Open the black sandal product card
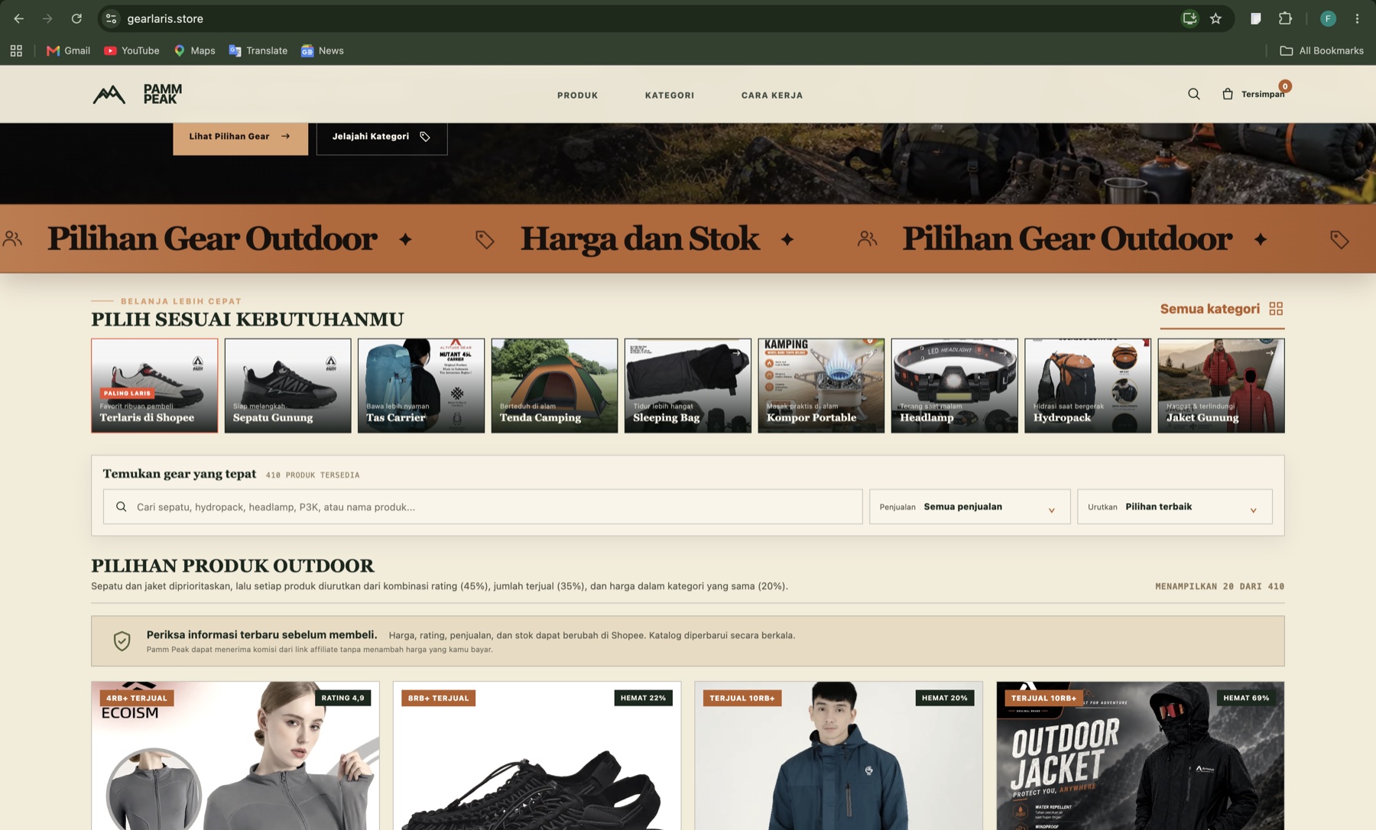The width and height of the screenshot is (1376, 830). pyautogui.click(x=537, y=756)
